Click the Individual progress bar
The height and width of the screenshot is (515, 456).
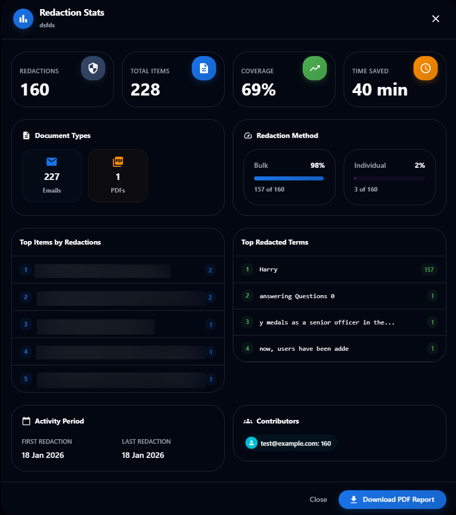tap(390, 178)
